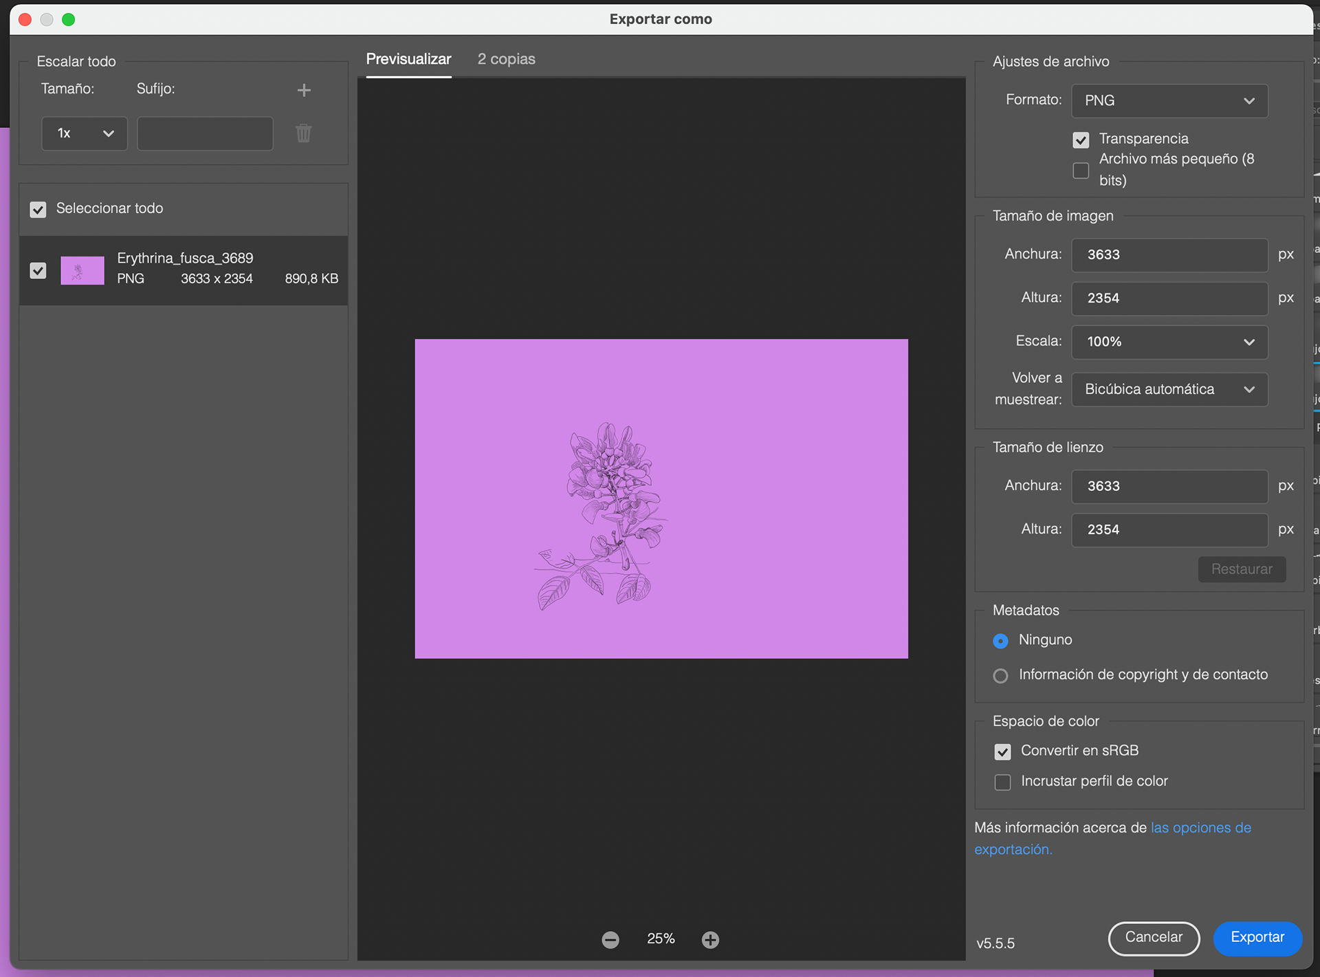Click the Exportar button

pos(1257,938)
